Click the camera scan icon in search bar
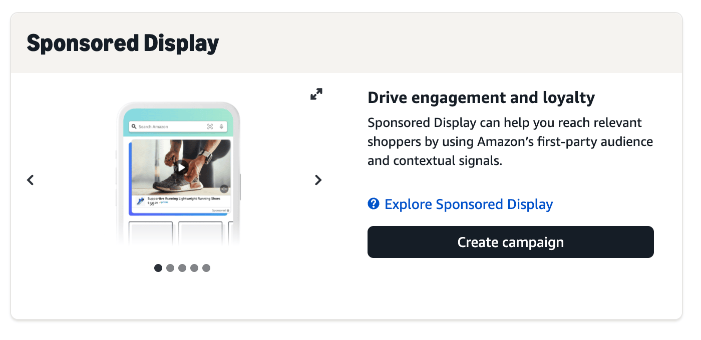Viewport: 701px width, 340px height. point(210,127)
